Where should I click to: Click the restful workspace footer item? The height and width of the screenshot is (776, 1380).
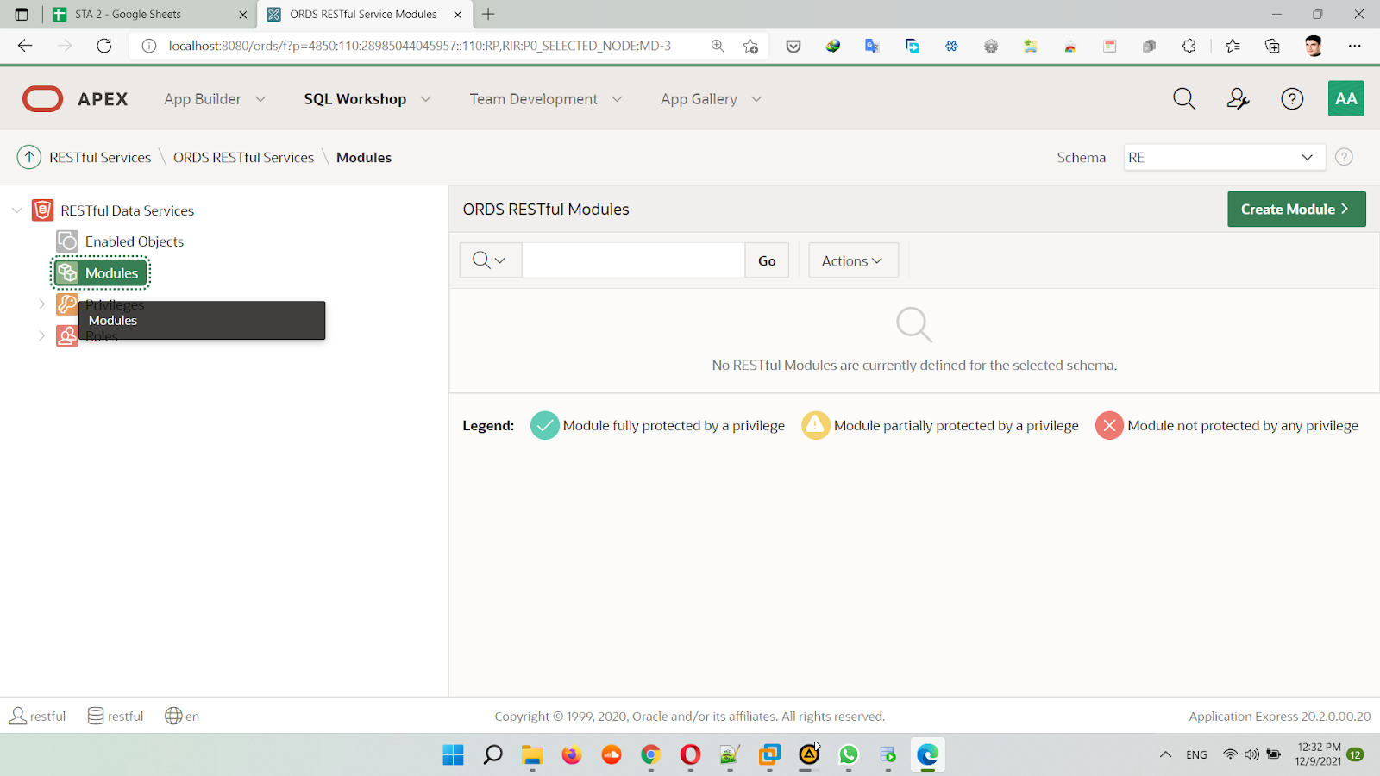(x=116, y=716)
